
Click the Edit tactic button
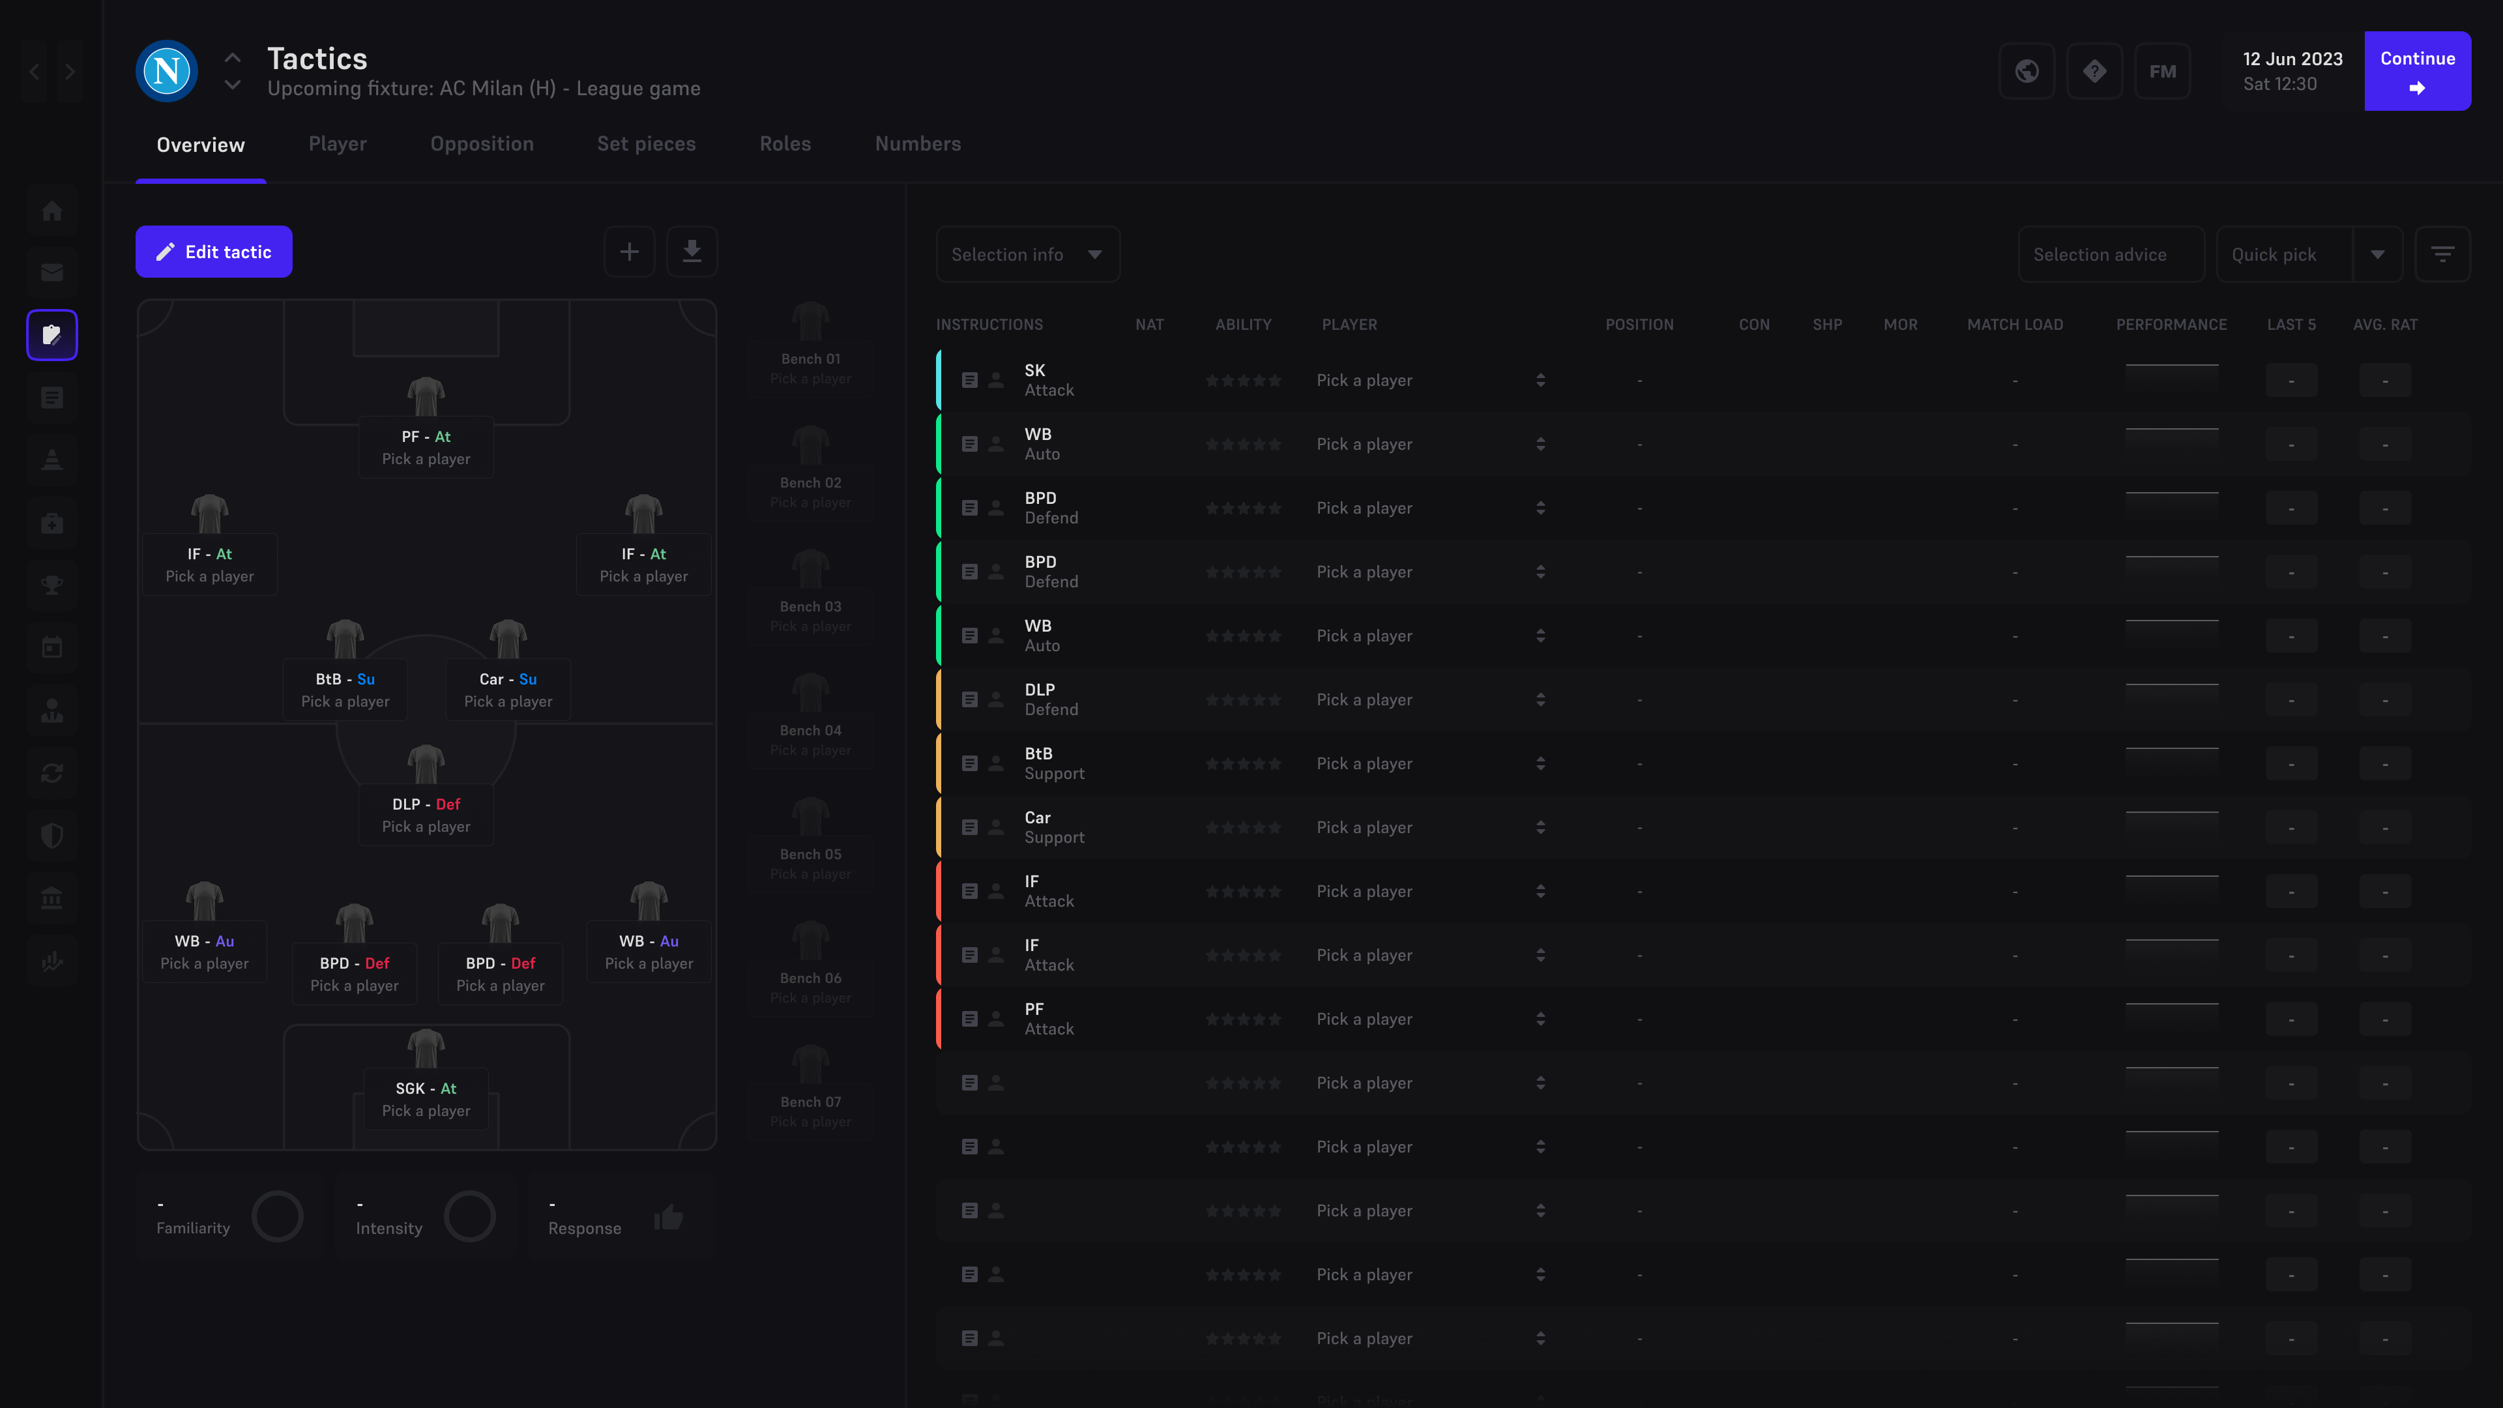pyautogui.click(x=214, y=252)
